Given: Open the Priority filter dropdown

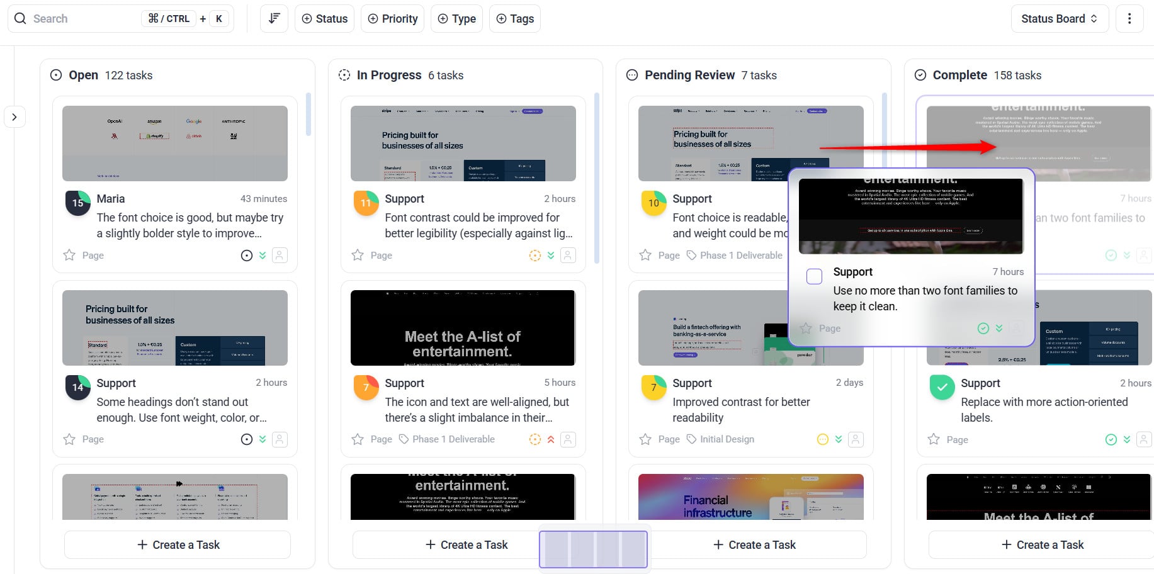Looking at the screenshot, I should [393, 19].
